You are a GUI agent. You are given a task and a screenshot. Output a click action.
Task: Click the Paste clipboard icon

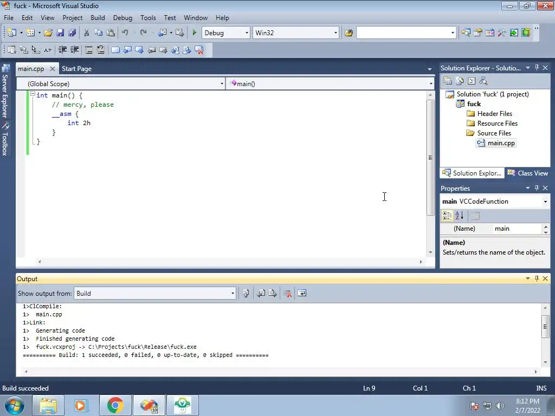[x=111, y=33]
